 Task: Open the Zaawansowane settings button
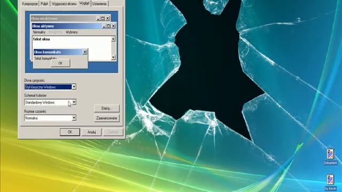point(107,118)
